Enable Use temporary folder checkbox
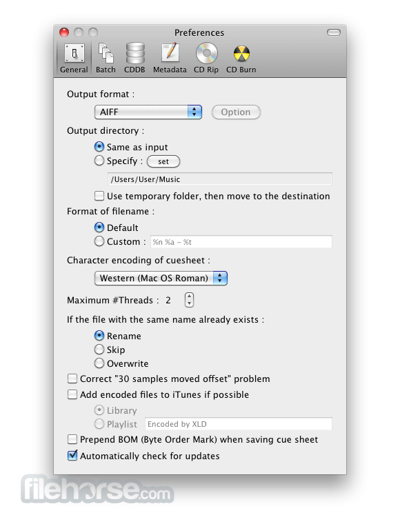The height and width of the screenshot is (524, 409). tap(99, 196)
